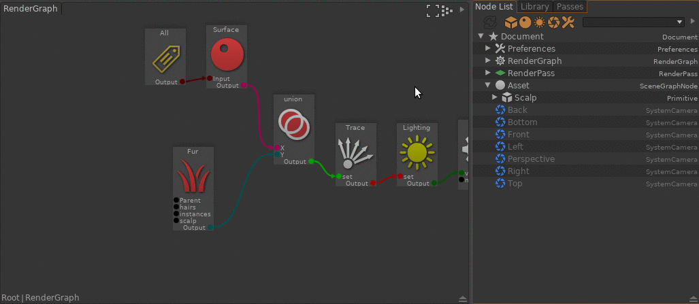Switch to the Library tab
This screenshot has height=304, width=699.
[534, 7]
